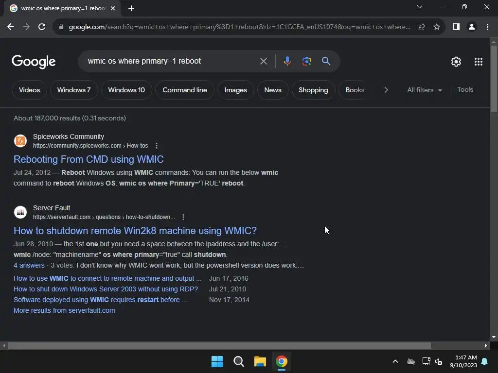The height and width of the screenshot is (373, 498).
Task: Open How to use WMIC to connect link
Action: coord(107,278)
